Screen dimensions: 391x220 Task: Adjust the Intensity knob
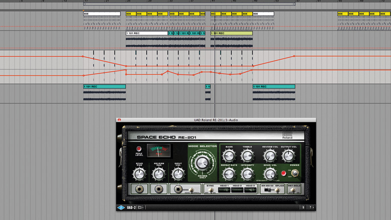click(x=247, y=174)
